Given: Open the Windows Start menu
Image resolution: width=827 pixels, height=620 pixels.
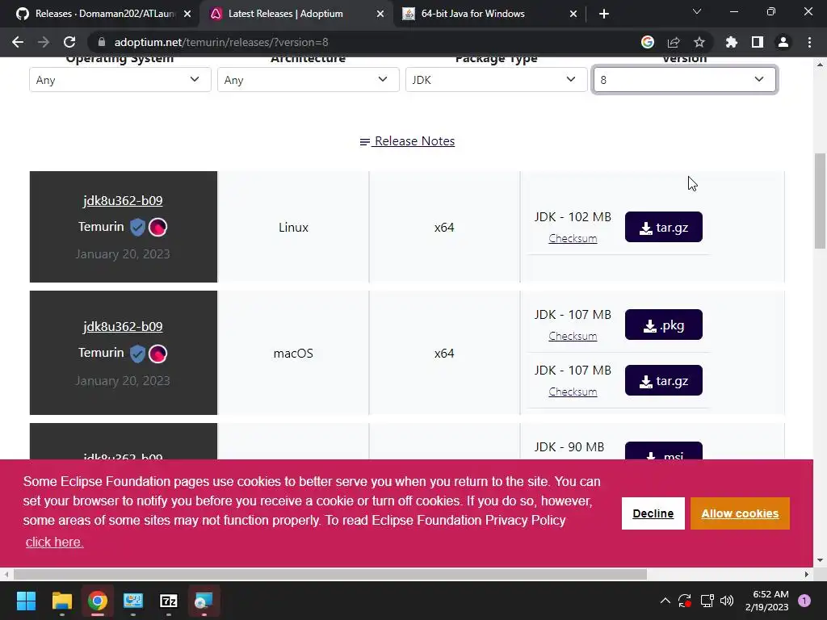Looking at the screenshot, I should tap(26, 601).
